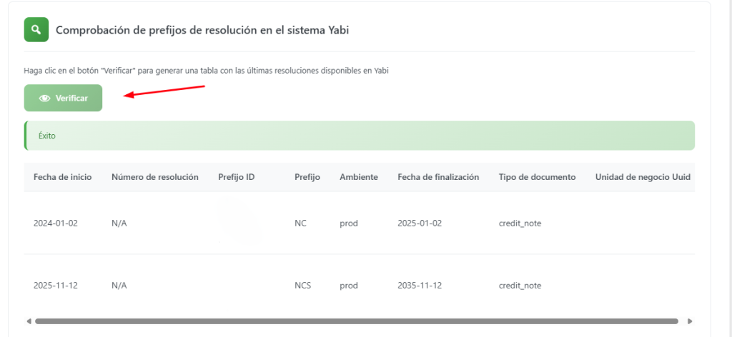Click the "Tipo de documento" column header
Image resolution: width=732 pixels, height=337 pixels.
click(x=537, y=177)
